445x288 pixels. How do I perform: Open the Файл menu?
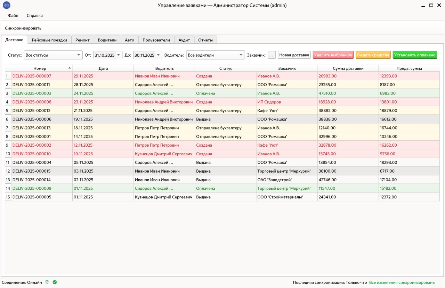point(13,16)
